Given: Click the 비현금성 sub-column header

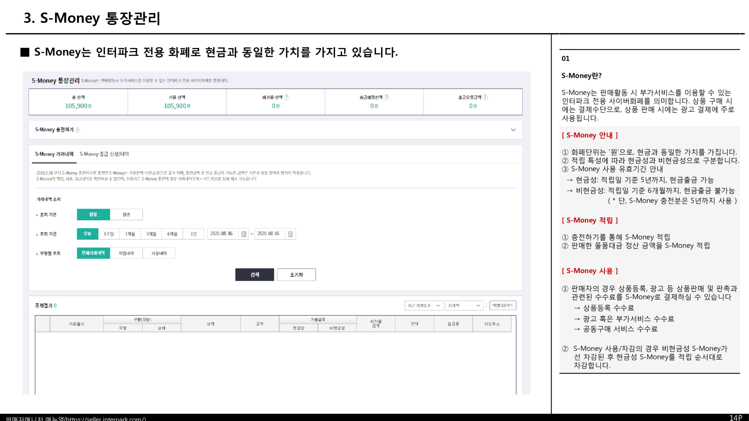Looking at the screenshot, I should click(337, 328).
